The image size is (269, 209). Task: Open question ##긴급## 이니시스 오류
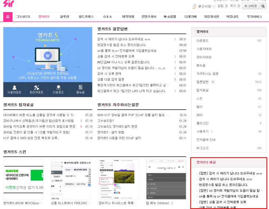(124, 62)
